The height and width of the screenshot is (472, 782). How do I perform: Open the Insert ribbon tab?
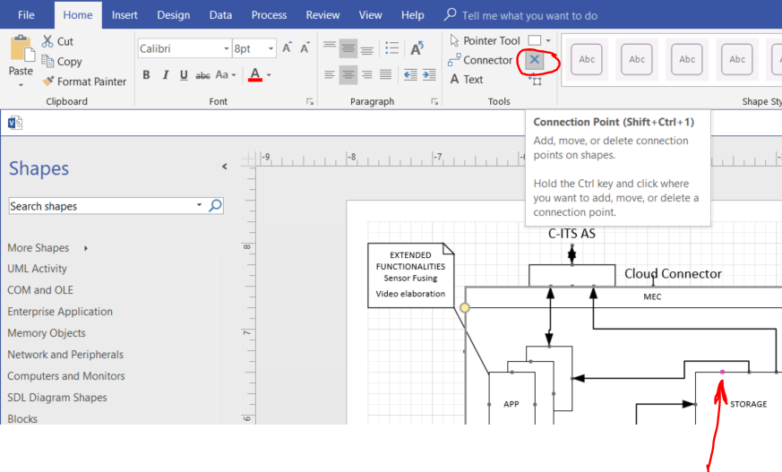[125, 15]
